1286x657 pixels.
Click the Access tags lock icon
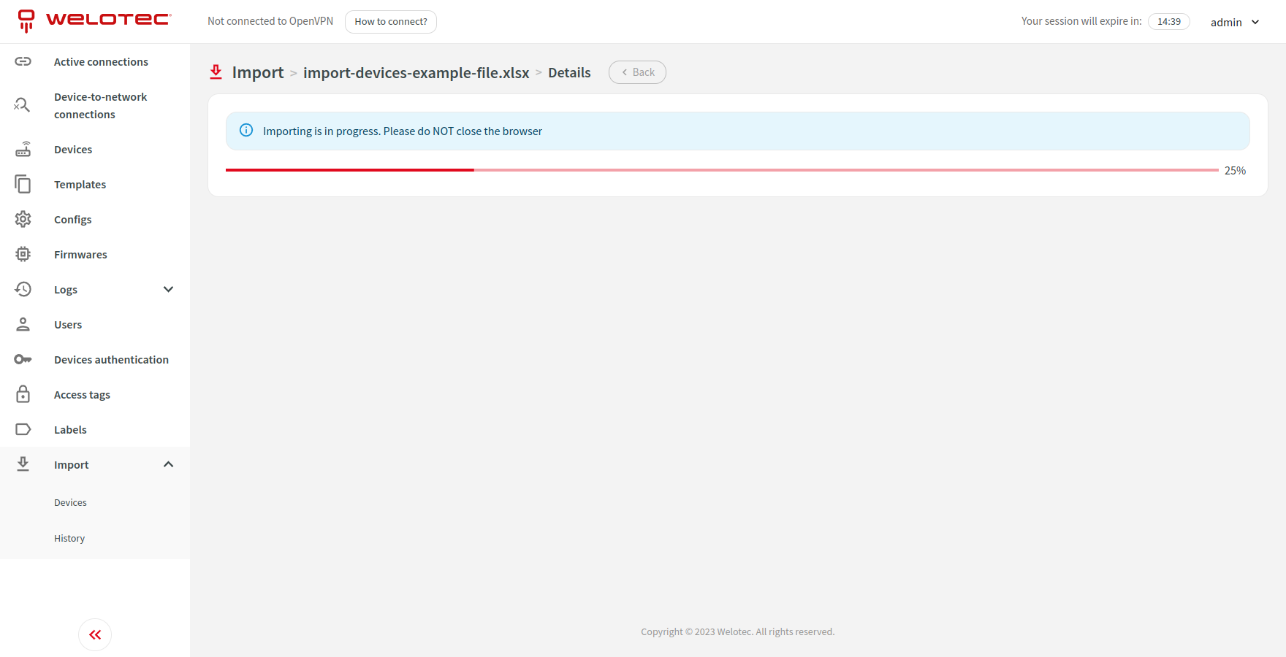click(x=23, y=395)
